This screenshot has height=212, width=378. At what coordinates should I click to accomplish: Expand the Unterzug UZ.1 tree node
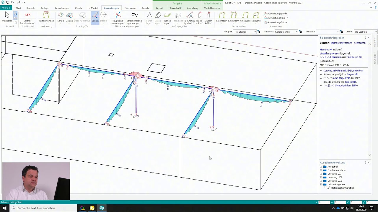point(321,174)
